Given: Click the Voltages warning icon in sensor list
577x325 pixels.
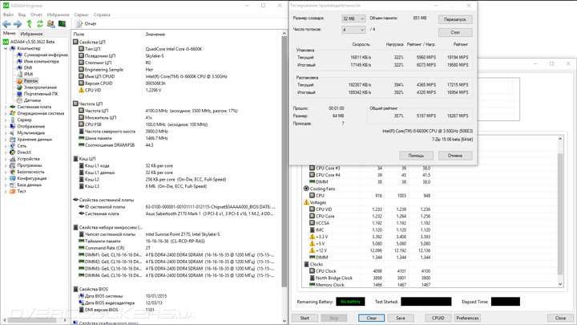Looking at the screenshot, I should pyautogui.click(x=306, y=202).
